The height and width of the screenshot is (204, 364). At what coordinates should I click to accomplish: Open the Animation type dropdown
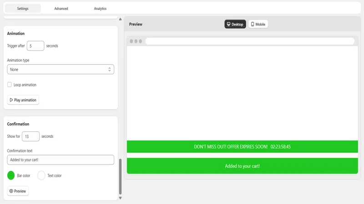61,69
